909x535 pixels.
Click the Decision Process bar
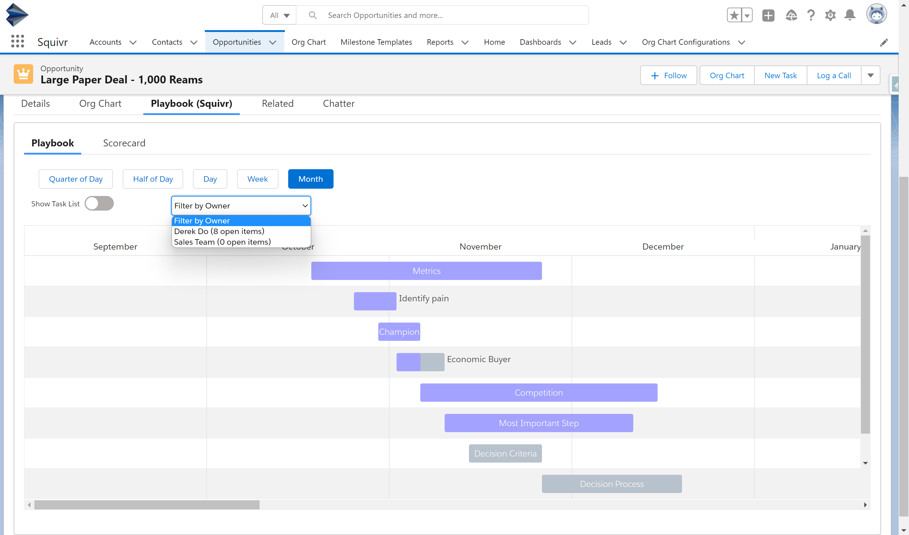[612, 484]
